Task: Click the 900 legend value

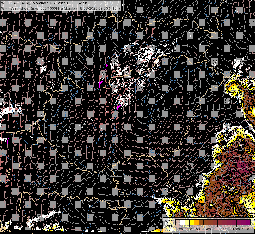Action: coord(217,229)
